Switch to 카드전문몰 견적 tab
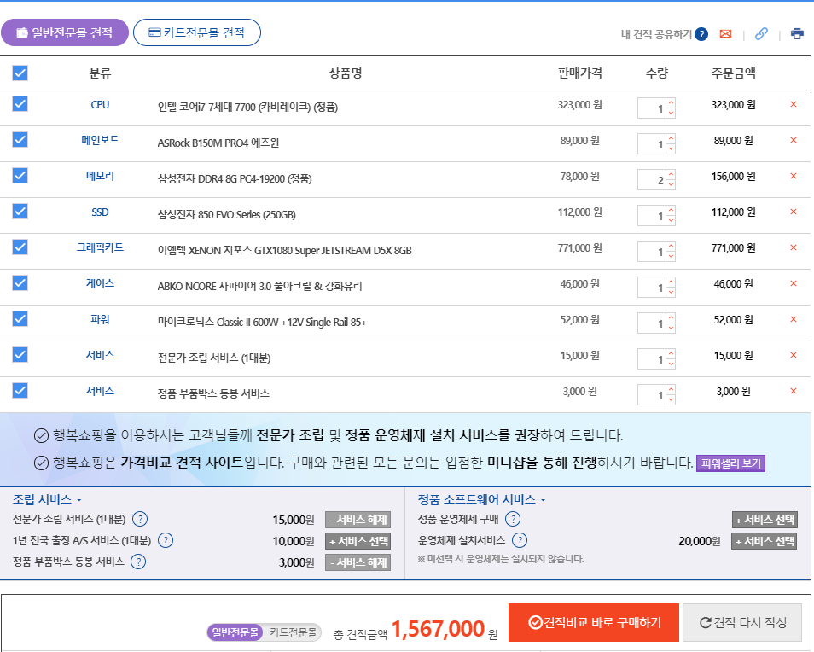 pyautogui.click(x=197, y=33)
